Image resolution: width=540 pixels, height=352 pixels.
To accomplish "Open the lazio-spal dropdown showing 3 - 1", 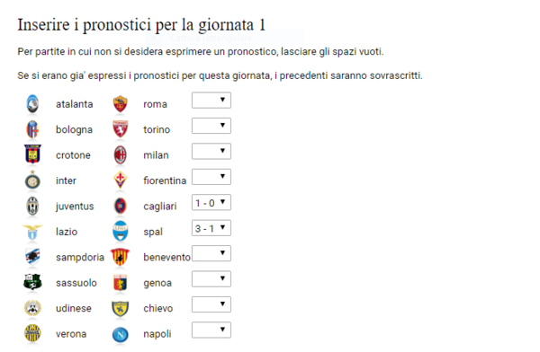I will coord(211,228).
